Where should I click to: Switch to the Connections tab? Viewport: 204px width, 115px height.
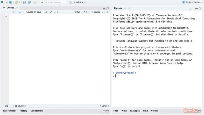coord(37,111)
